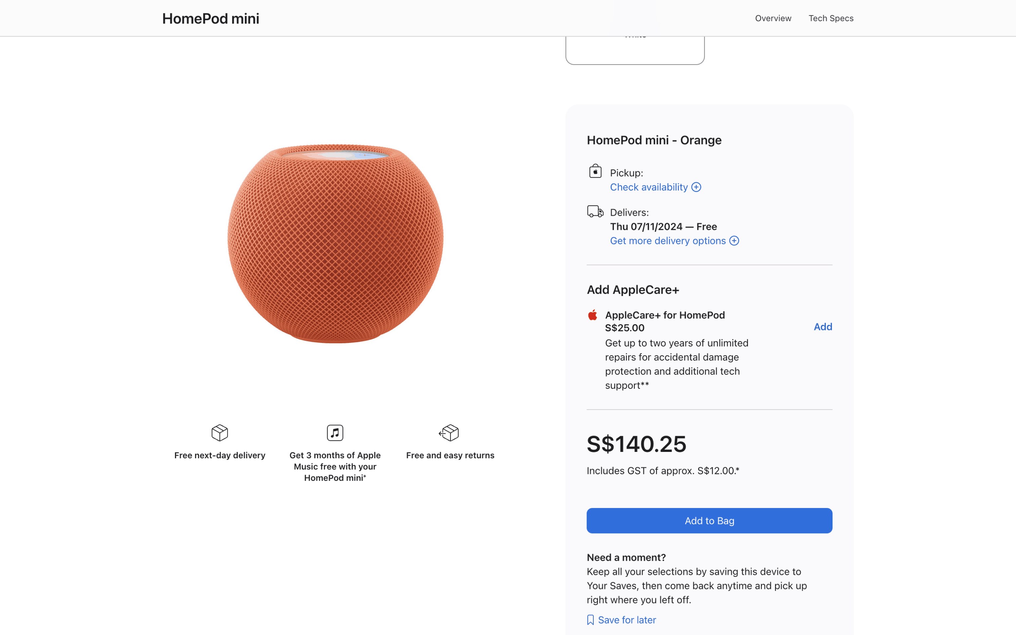Click the Save for later bookmark icon
The image size is (1016, 635).
590,620
